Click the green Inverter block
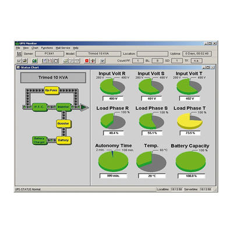Viewport: 233px width, 233px height. click(63, 107)
